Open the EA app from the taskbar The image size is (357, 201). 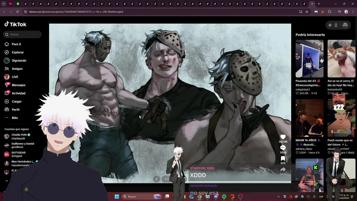coord(232,197)
